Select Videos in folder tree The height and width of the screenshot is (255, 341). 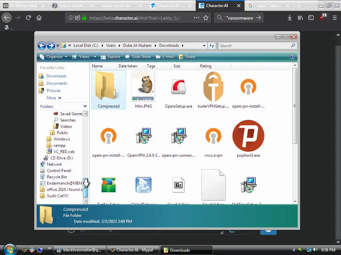tap(63, 126)
